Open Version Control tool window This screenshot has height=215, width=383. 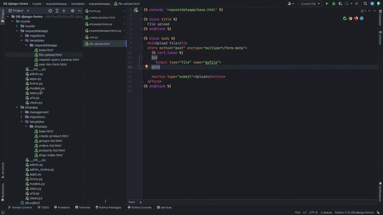pos(20,207)
